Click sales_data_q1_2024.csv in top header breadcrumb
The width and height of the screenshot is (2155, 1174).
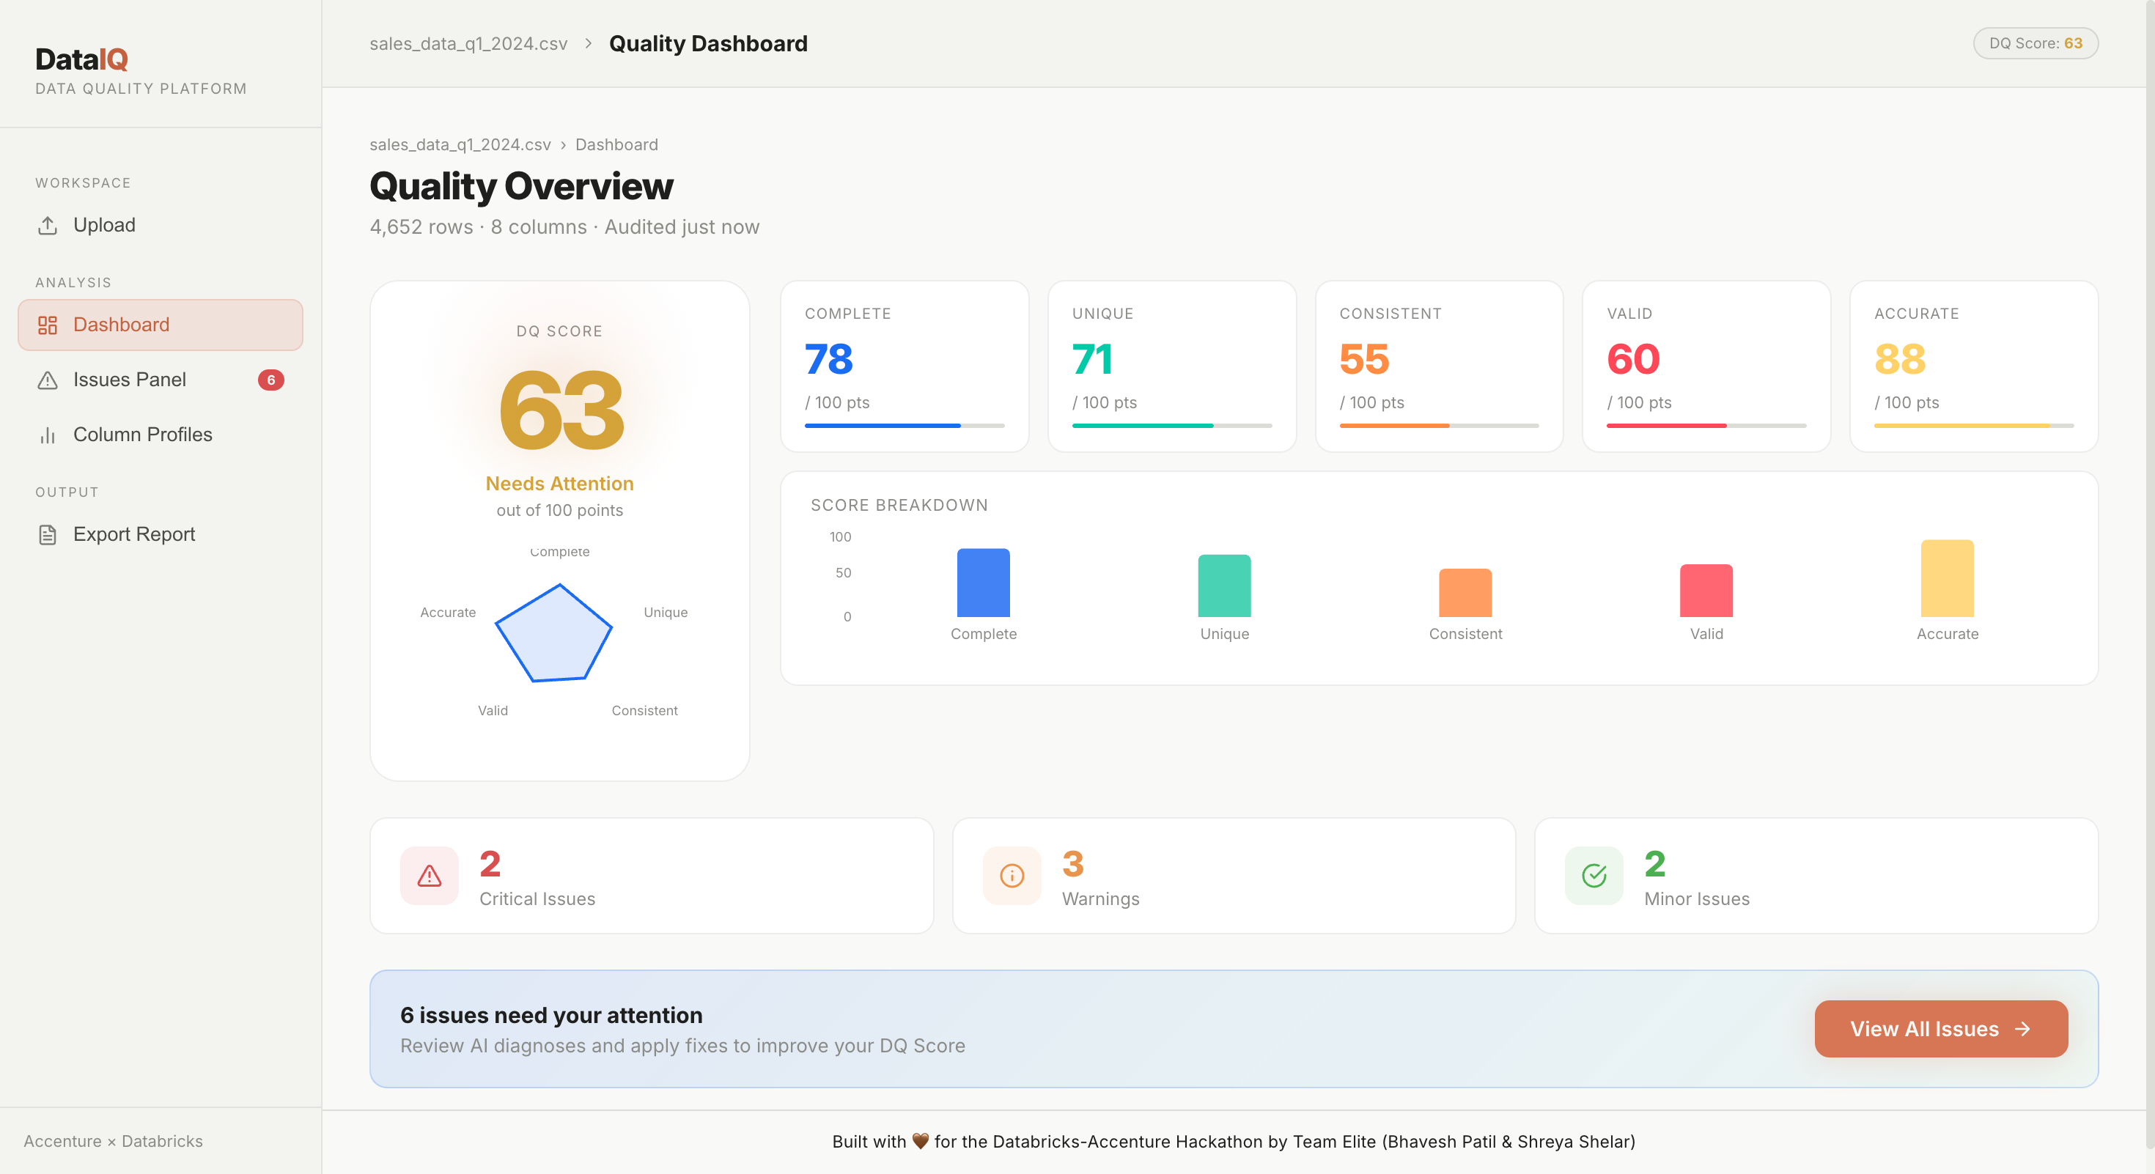468,43
